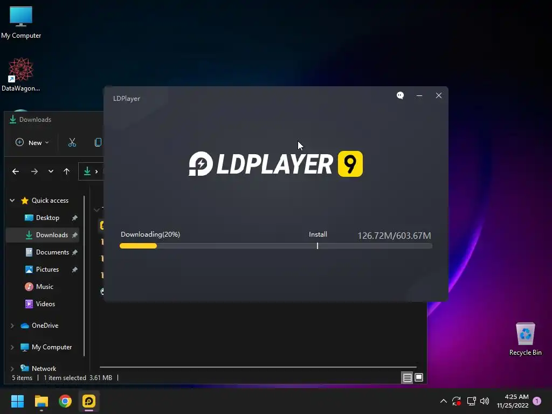This screenshot has height=414, width=552.
Task: Select Downloads in Quick access
Action: click(52, 235)
